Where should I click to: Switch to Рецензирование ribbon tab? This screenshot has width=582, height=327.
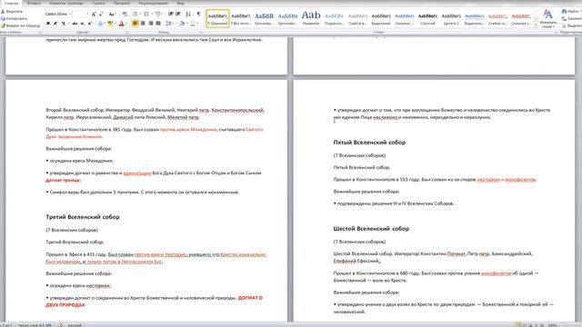click(x=154, y=4)
